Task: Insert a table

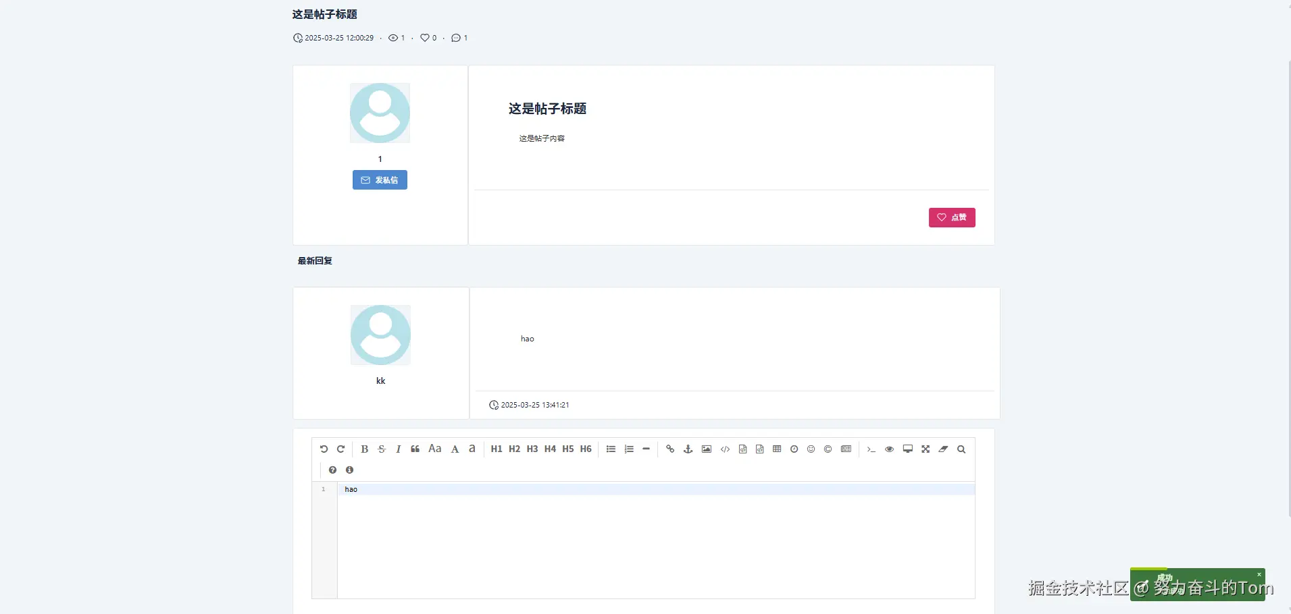Action: [x=777, y=449]
